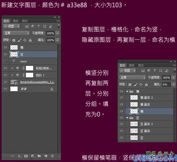Create new adjustment layer icon
The height and width of the screenshot is (162, 177).
pyautogui.click(x=33, y=156)
